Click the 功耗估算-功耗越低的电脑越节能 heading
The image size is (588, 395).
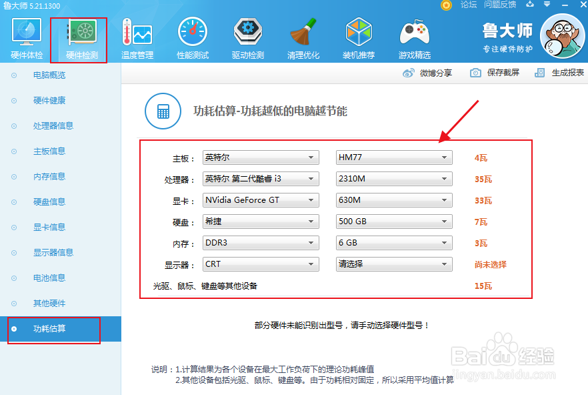271,111
